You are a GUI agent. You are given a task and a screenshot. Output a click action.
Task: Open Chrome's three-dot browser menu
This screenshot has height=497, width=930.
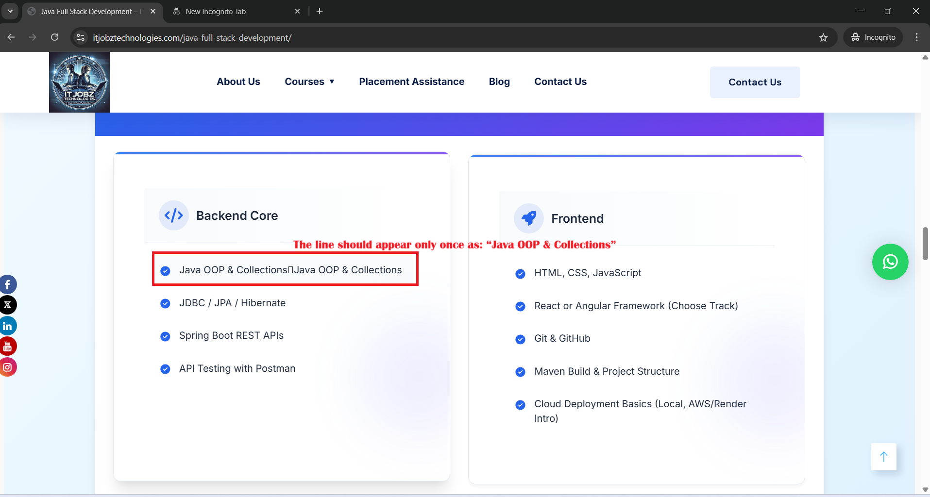(x=917, y=37)
